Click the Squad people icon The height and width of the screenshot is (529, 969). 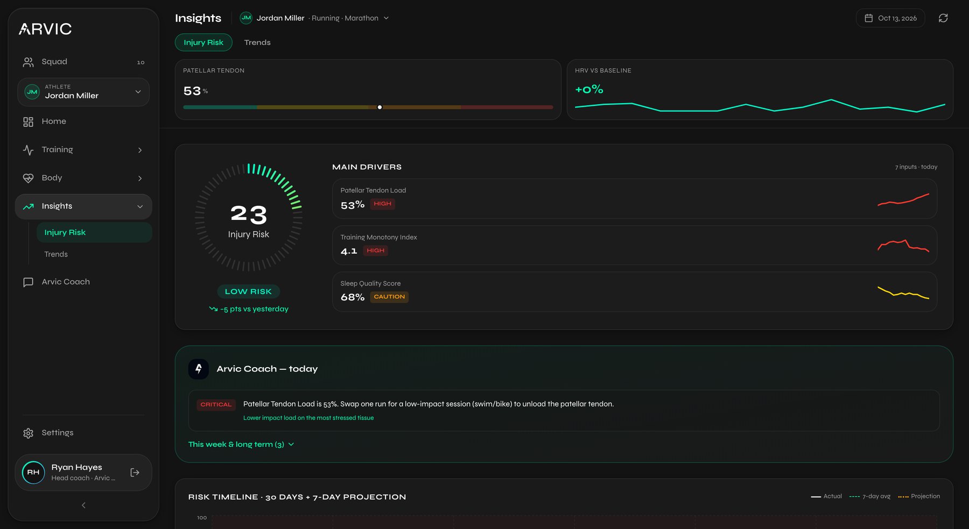point(28,62)
